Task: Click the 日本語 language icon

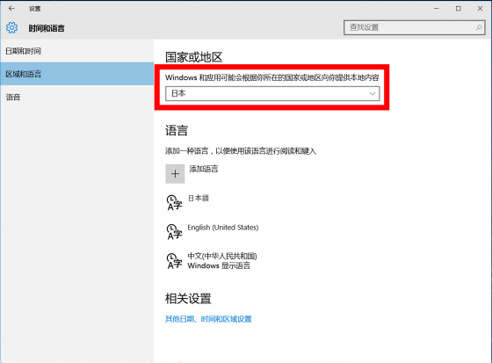Action: (x=174, y=202)
